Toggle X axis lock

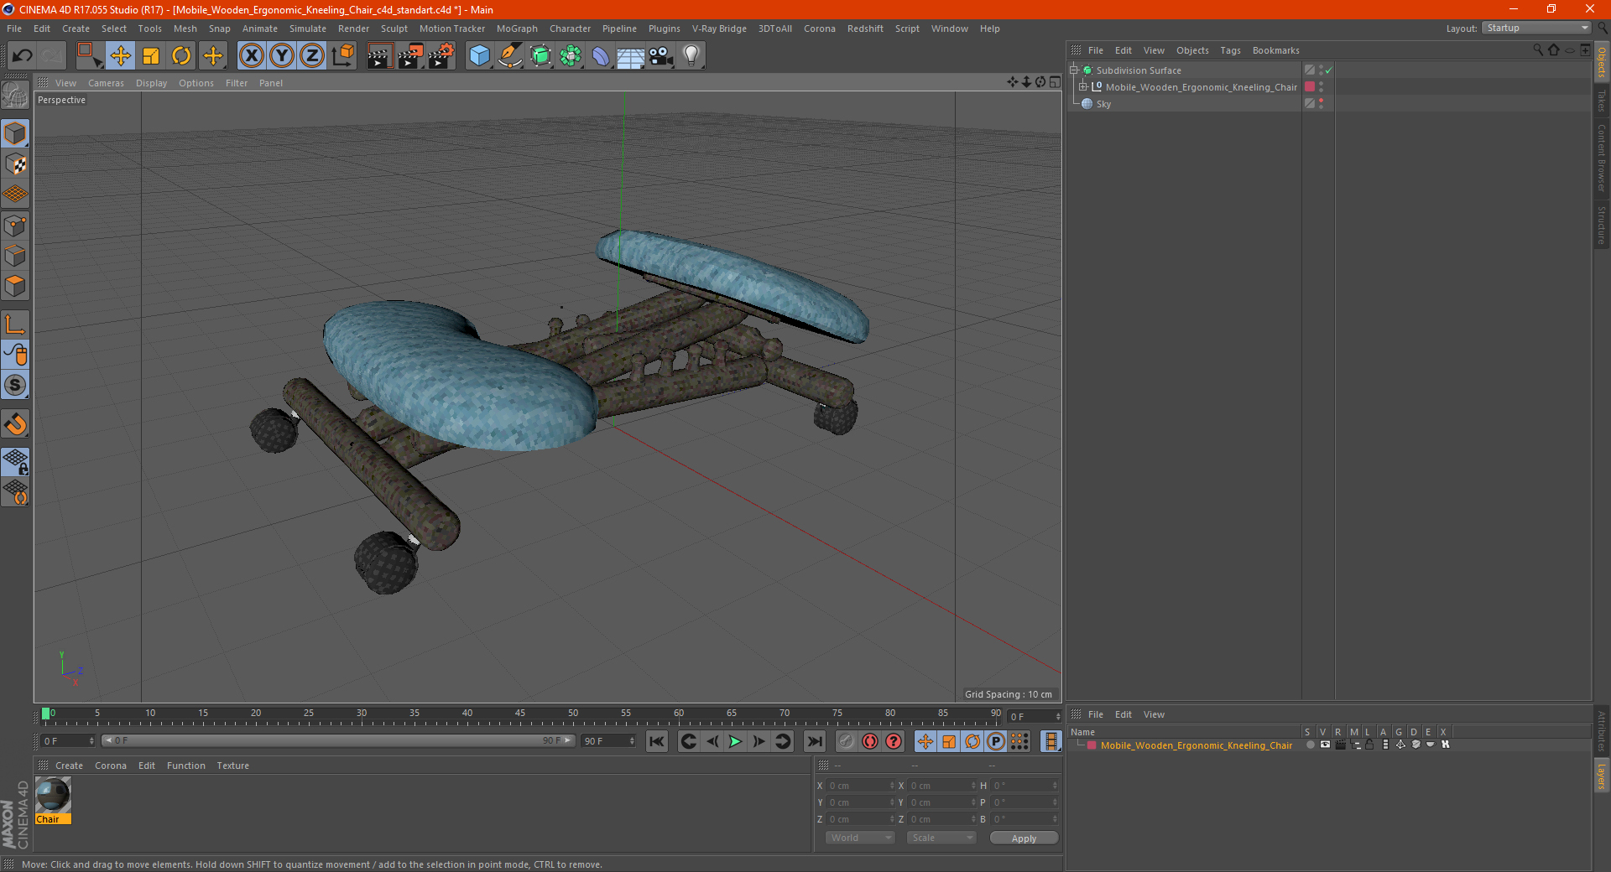click(251, 56)
